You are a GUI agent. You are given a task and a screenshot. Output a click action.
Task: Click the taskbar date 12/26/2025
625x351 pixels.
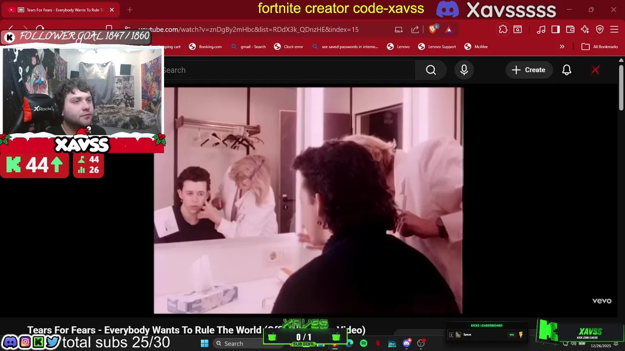click(x=601, y=346)
